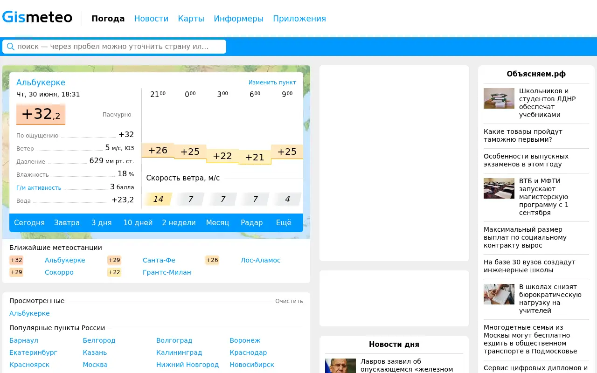Open Санта-Фе weather station
This screenshot has width=597, height=373.
[159, 260]
